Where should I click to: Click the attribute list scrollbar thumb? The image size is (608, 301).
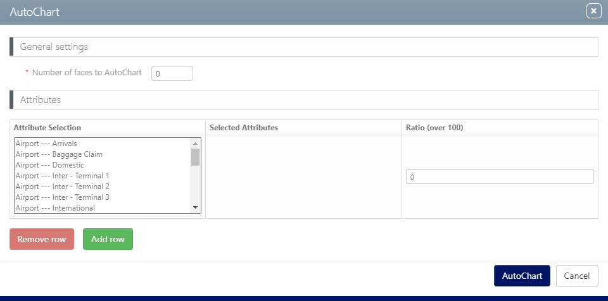coord(195,157)
